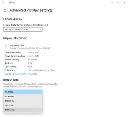
Task: Click the Dell AW3423DW display name
Action: 17,46
